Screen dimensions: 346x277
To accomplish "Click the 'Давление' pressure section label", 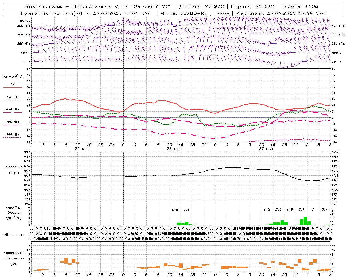I will (14, 167).
